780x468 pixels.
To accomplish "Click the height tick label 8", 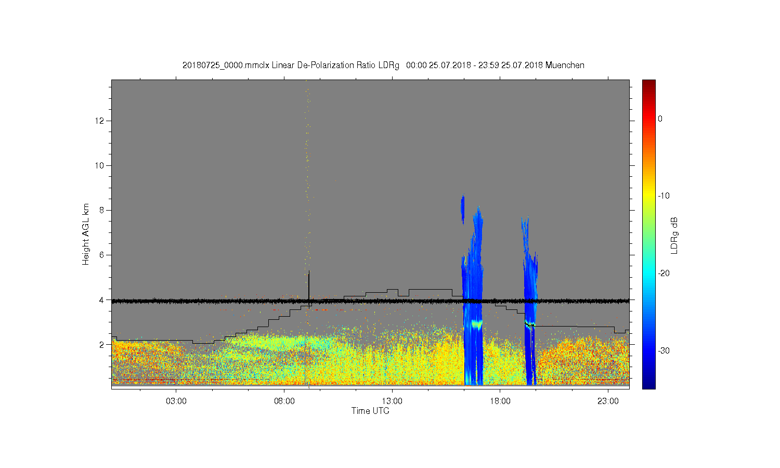I will pyautogui.click(x=102, y=210).
